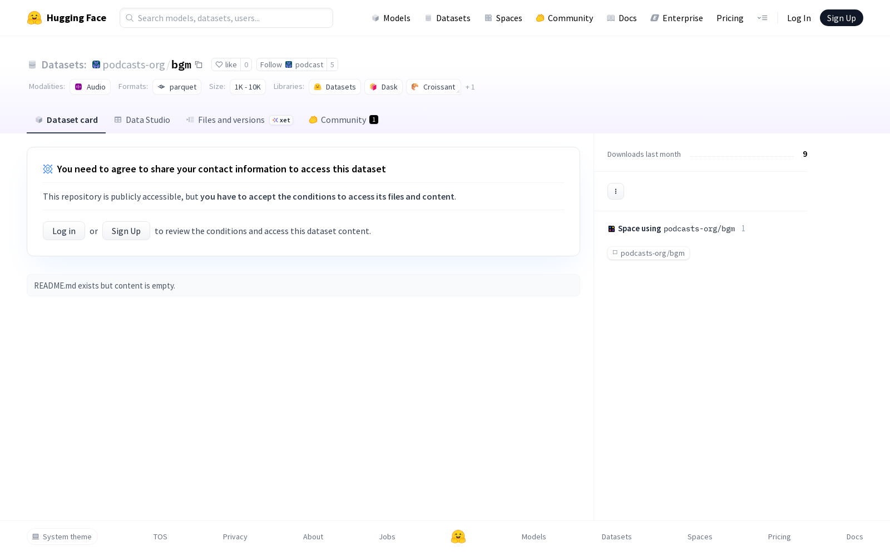The image size is (890, 556).
Task: Open Models footer link
Action: [533, 537]
